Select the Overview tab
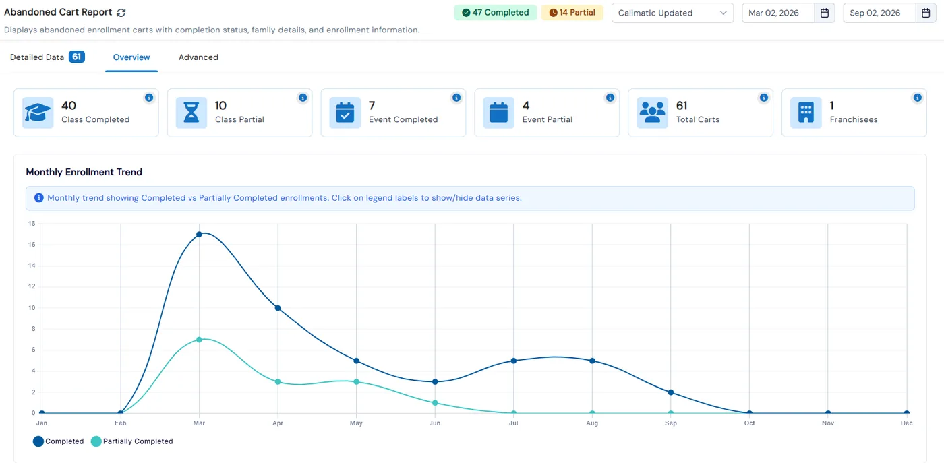This screenshot has height=463, width=944. click(131, 57)
